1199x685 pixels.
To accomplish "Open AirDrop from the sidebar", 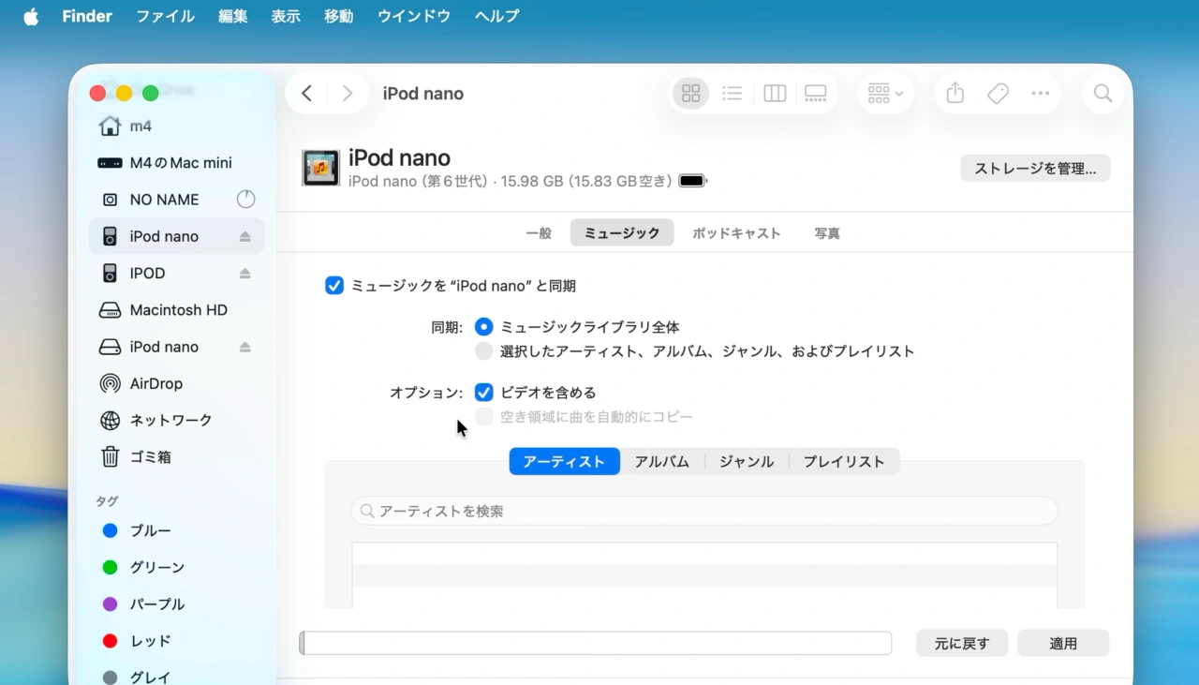I will click(x=176, y=384).
